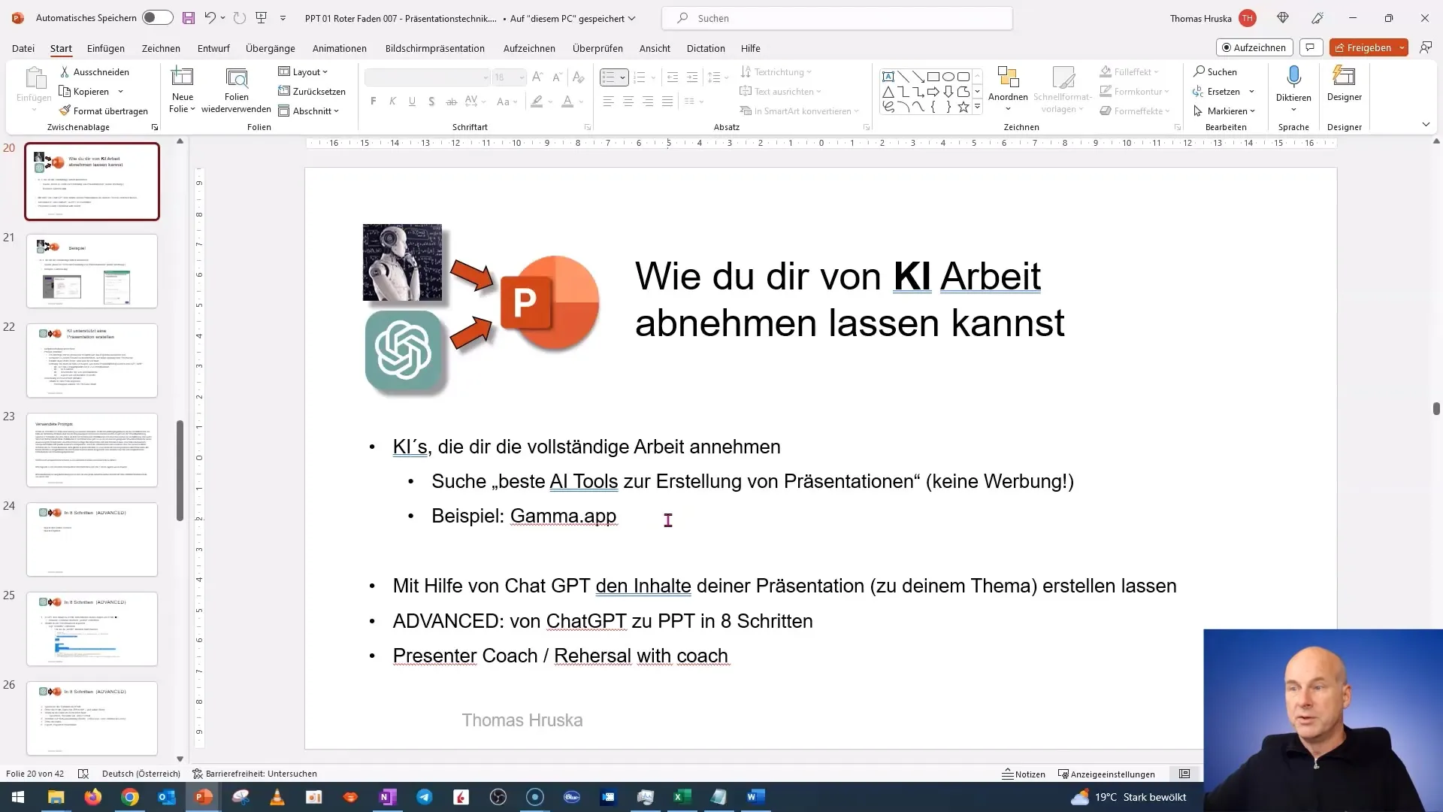This screenshot has width=1443, height=812.
Task: Click Suchen in the Bearbeiten group
Action: [1215, 72]
